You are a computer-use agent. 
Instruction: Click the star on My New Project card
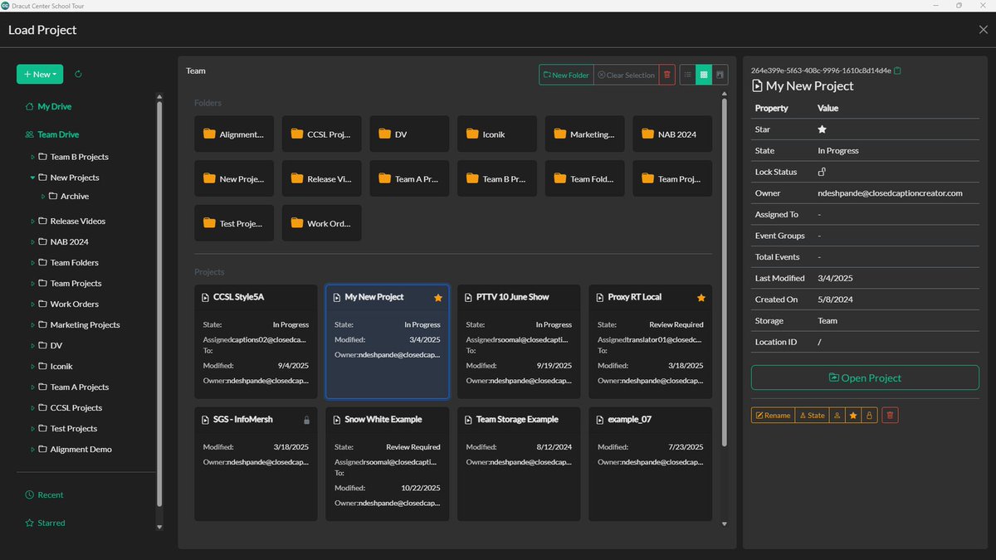pyautogui.click(x=438, y=297)
